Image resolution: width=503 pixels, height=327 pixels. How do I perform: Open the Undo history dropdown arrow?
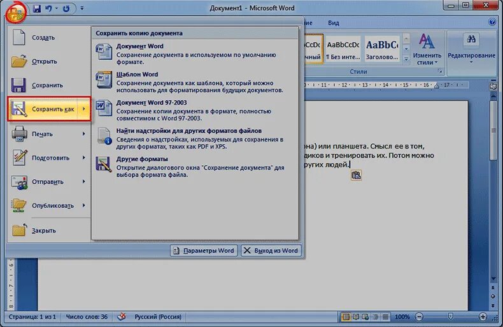(57, 8)
